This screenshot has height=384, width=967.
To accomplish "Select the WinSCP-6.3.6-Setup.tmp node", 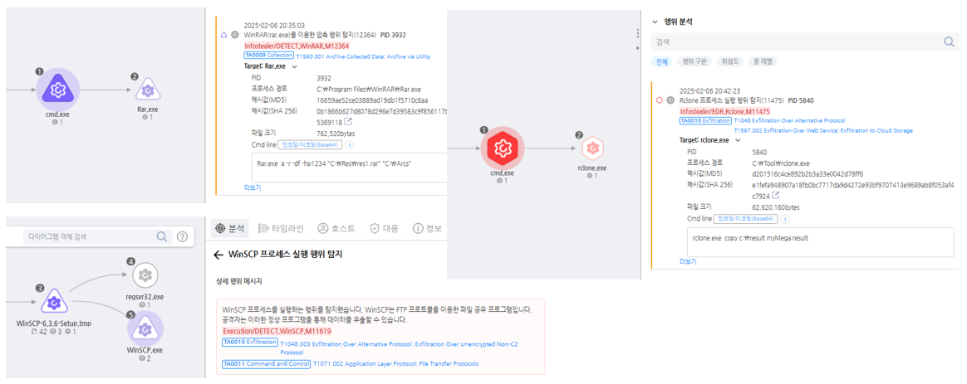I will coord(53,301).
